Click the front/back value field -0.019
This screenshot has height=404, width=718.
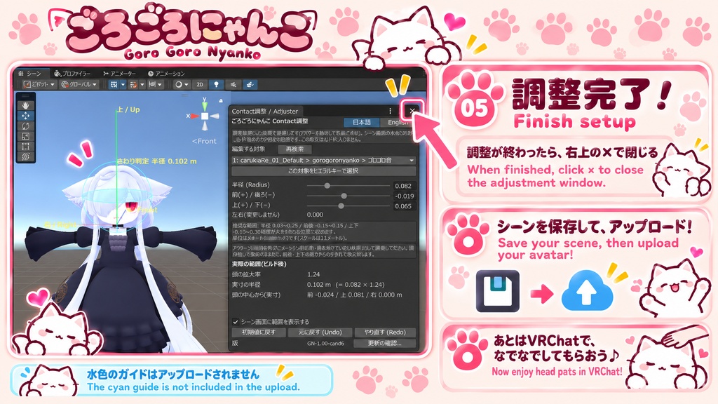[405, 196]
